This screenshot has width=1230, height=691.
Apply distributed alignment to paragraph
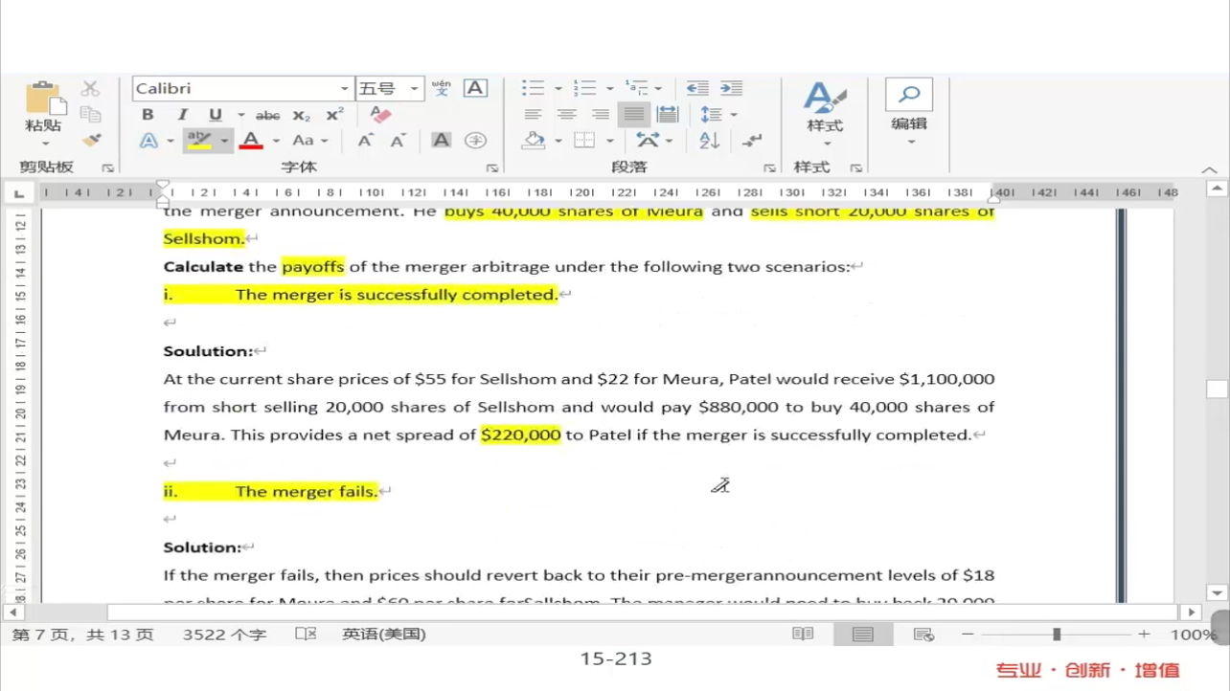(x=668, y=115)
